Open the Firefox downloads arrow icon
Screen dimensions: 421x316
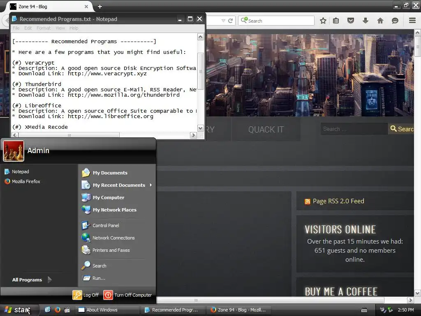[x=365, y=21]
